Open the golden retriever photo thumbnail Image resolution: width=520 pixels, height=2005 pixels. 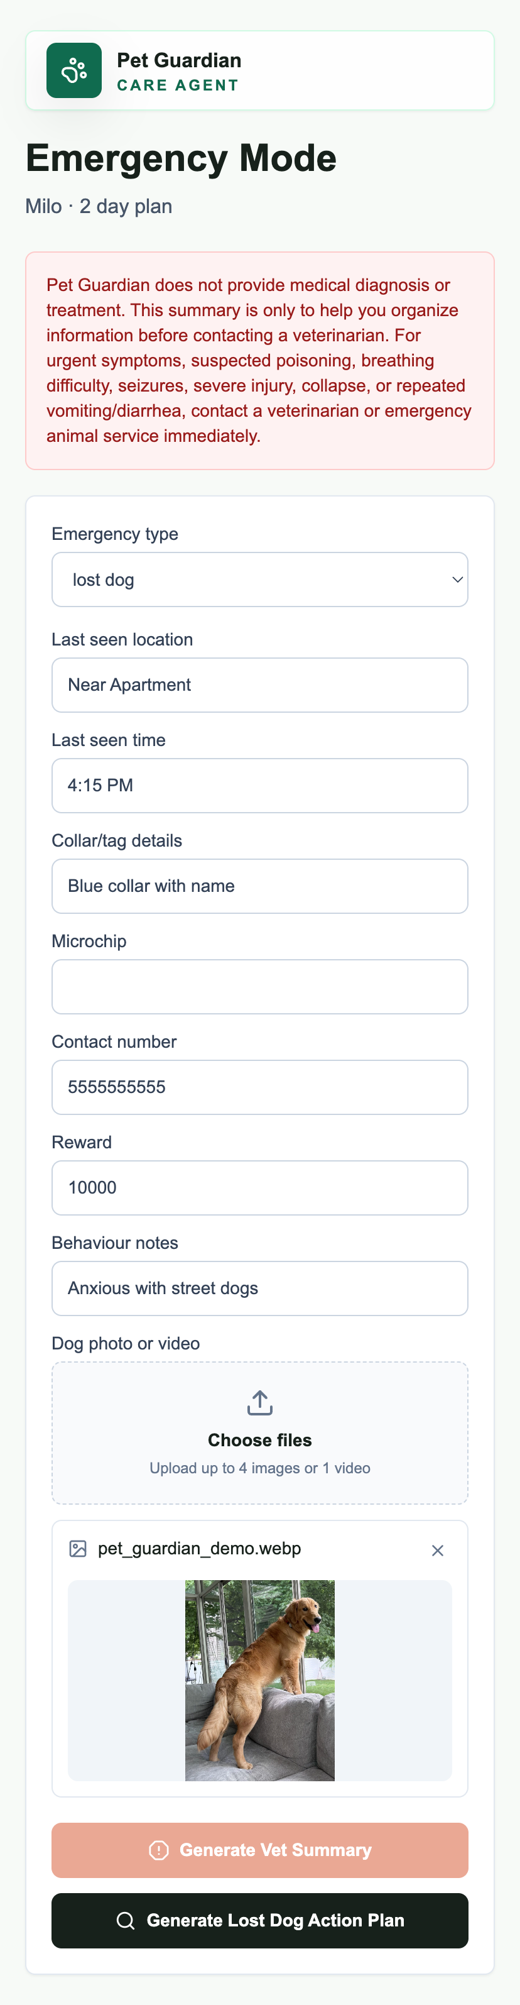pyautogui.click(x=259, y=1681)
